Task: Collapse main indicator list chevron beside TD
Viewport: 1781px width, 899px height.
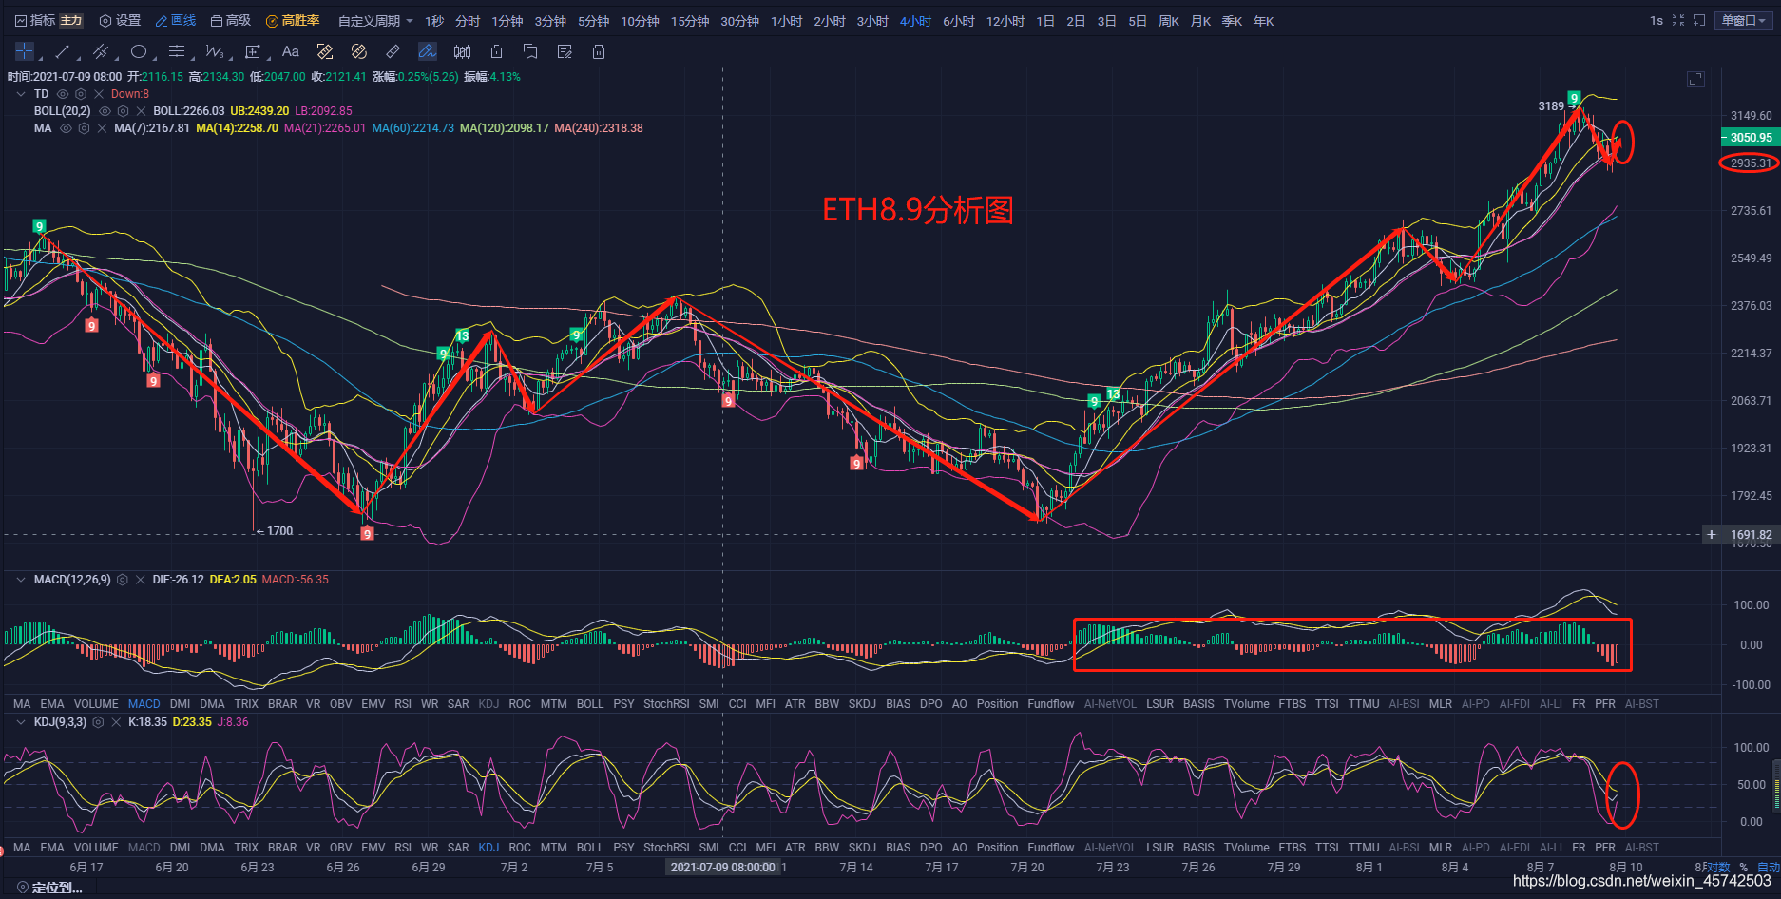Action: (21, 94)
